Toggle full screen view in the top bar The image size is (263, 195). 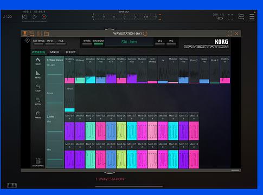point(230,17)
